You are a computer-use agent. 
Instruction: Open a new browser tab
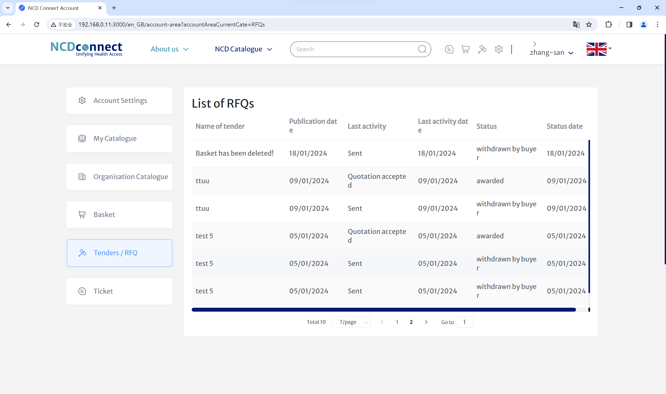(x=114, y=8)
